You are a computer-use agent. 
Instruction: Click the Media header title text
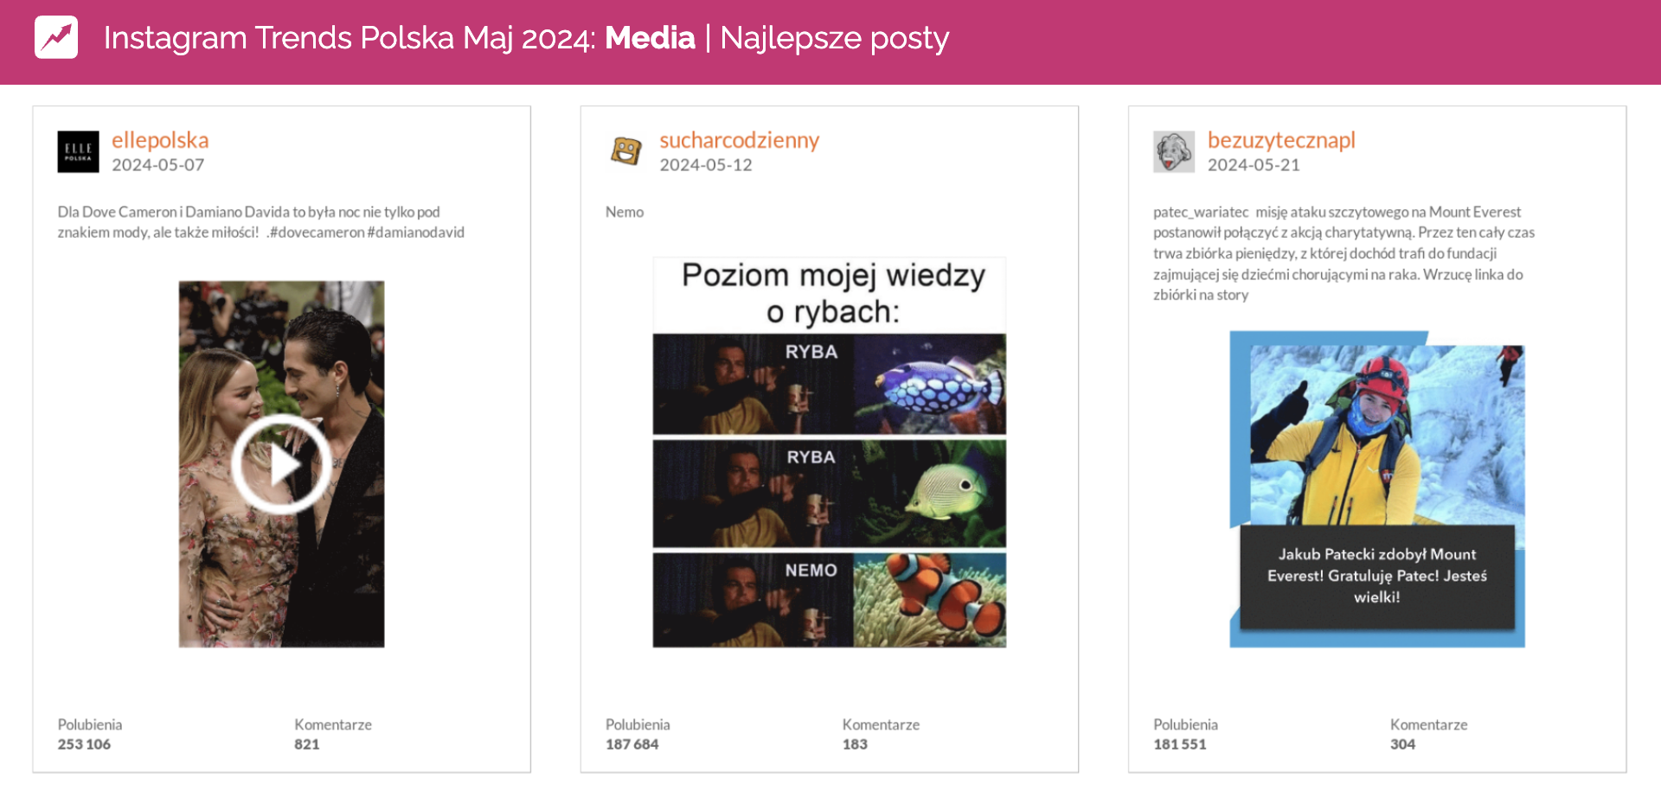coord(650,38)
